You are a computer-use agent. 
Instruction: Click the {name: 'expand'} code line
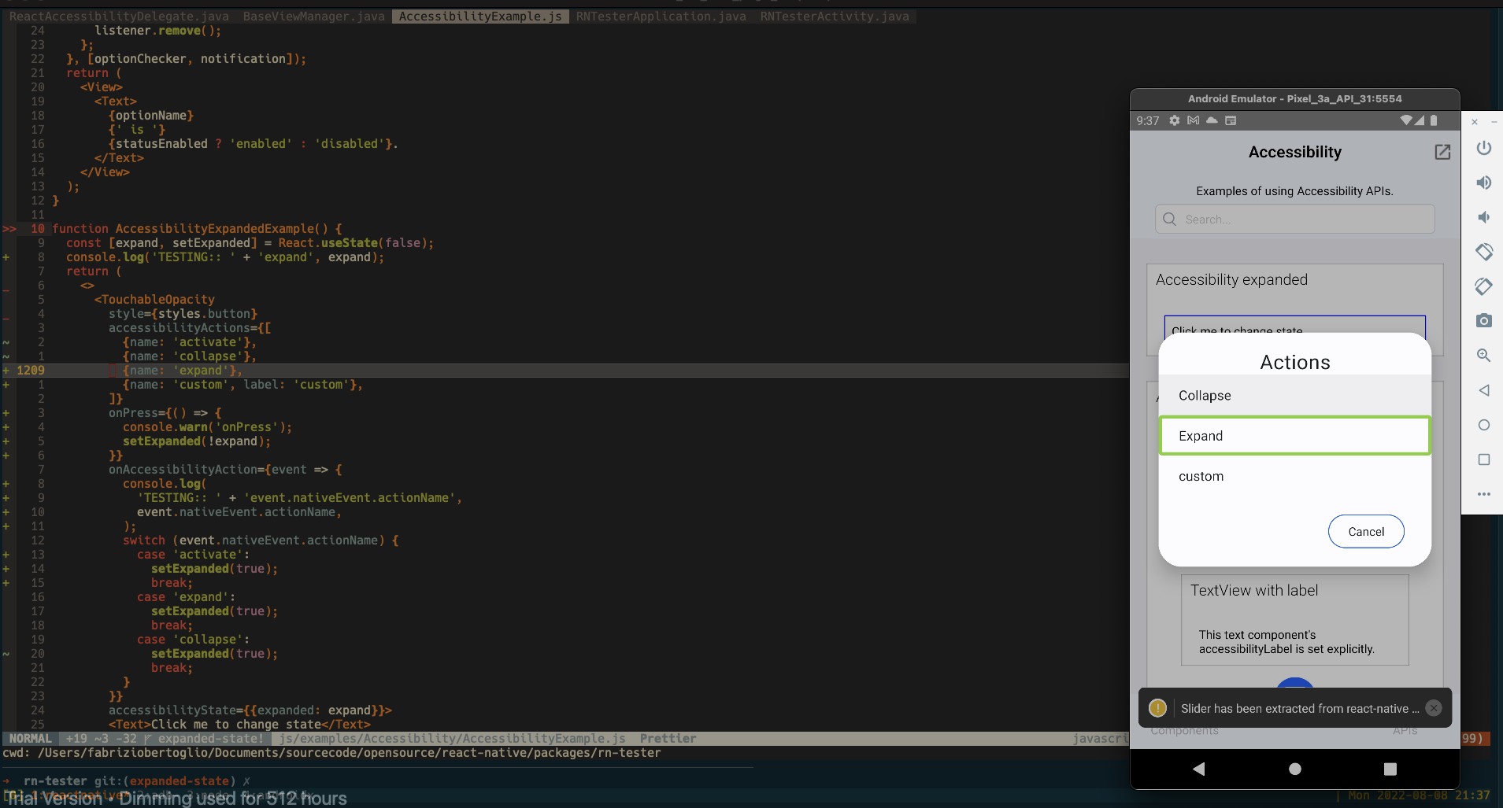(182, 370)
